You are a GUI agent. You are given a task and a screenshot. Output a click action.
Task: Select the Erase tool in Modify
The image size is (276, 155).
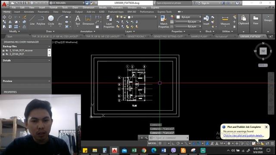[25, 17]
